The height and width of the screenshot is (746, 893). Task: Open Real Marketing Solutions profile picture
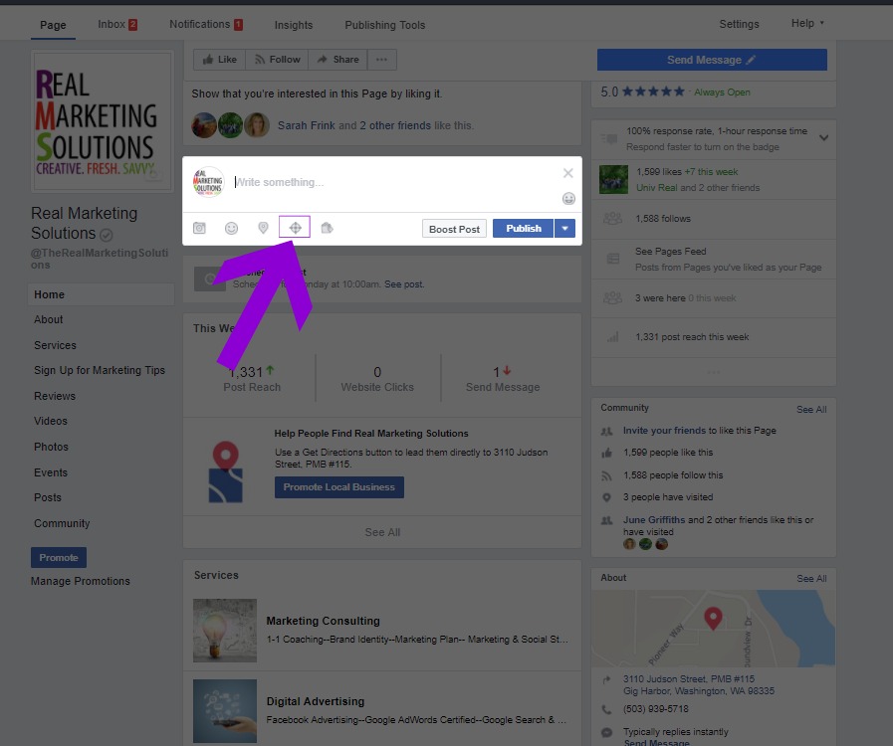[x=103, y=121]
